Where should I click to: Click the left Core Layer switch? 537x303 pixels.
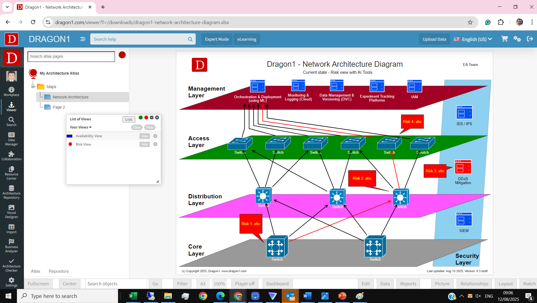pos(277,246)
